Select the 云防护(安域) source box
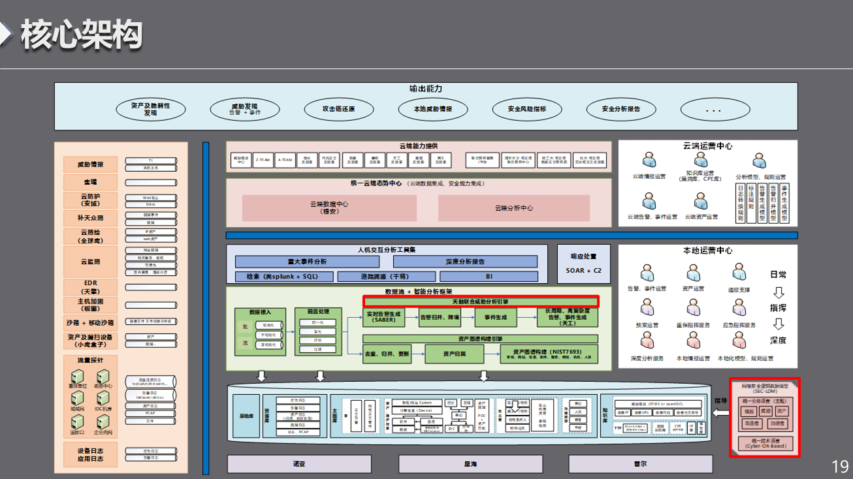 (91, 200)
